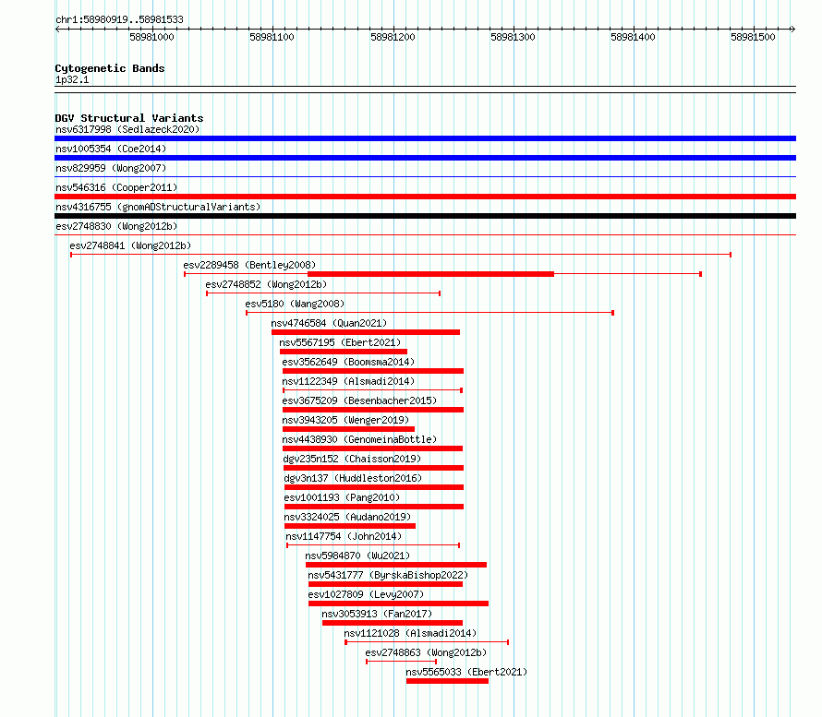Image resolution: width=822 pixels, height=717 pixels.
Task: Click the nsv1147754 (John2014) label
Action: [x=344, y=536]
